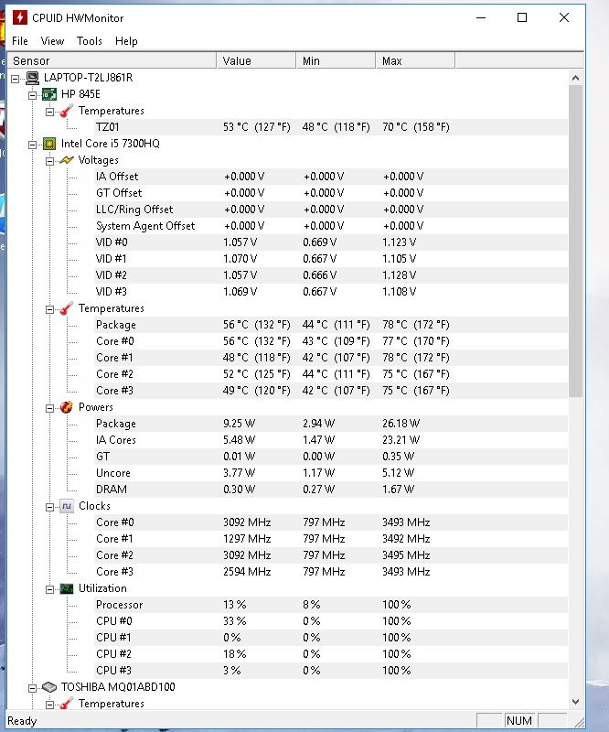This screenshot has height=732, width=609.
Task: Collapse the LAPTOP-T2LJ861R root node
Action: (16, 79)
